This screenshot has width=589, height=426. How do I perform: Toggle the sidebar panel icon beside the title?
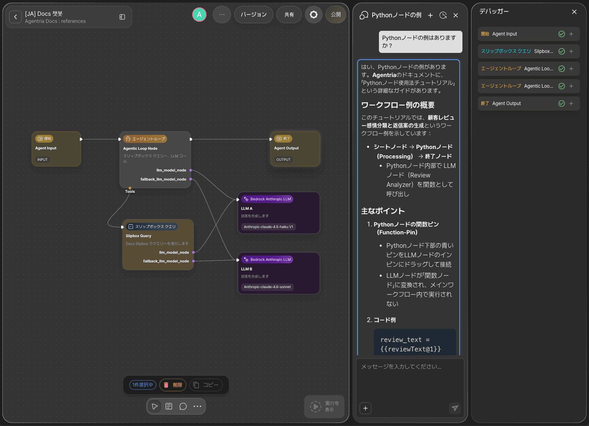click(122, 17)
